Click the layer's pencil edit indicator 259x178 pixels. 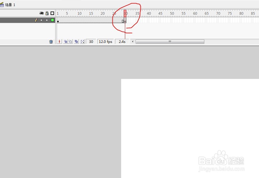(36, 20)
